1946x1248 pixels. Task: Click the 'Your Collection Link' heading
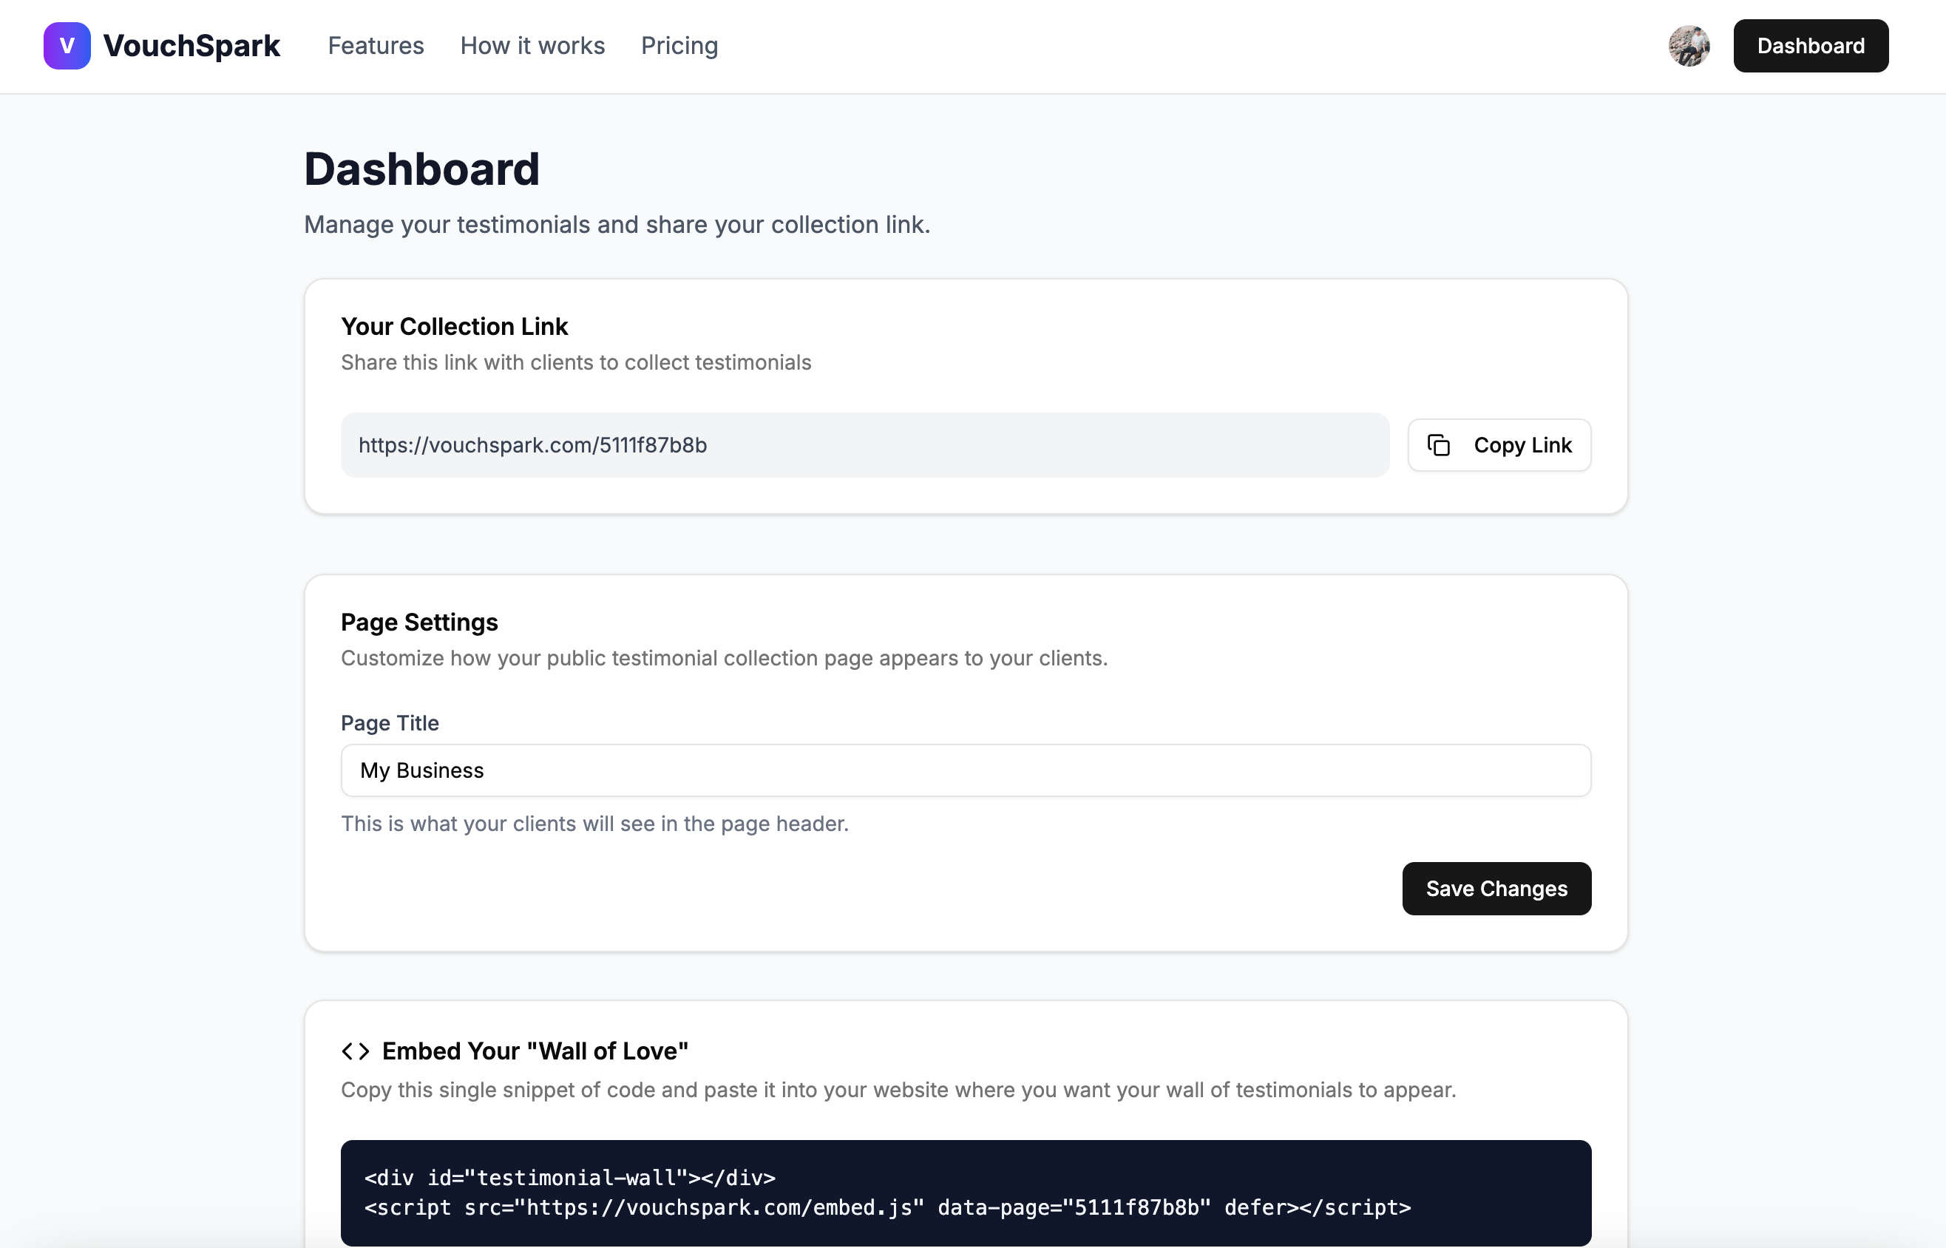tap(454, 326)
